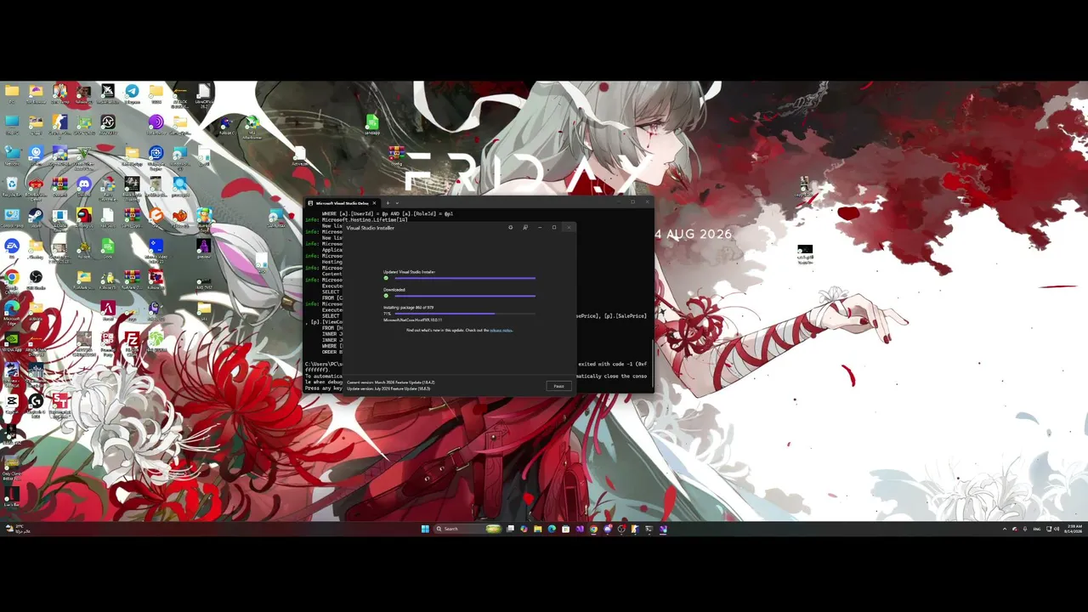Click the 'Downloaded' status label
This screenshot has height=612, width=1088.
tap(394, 290)
